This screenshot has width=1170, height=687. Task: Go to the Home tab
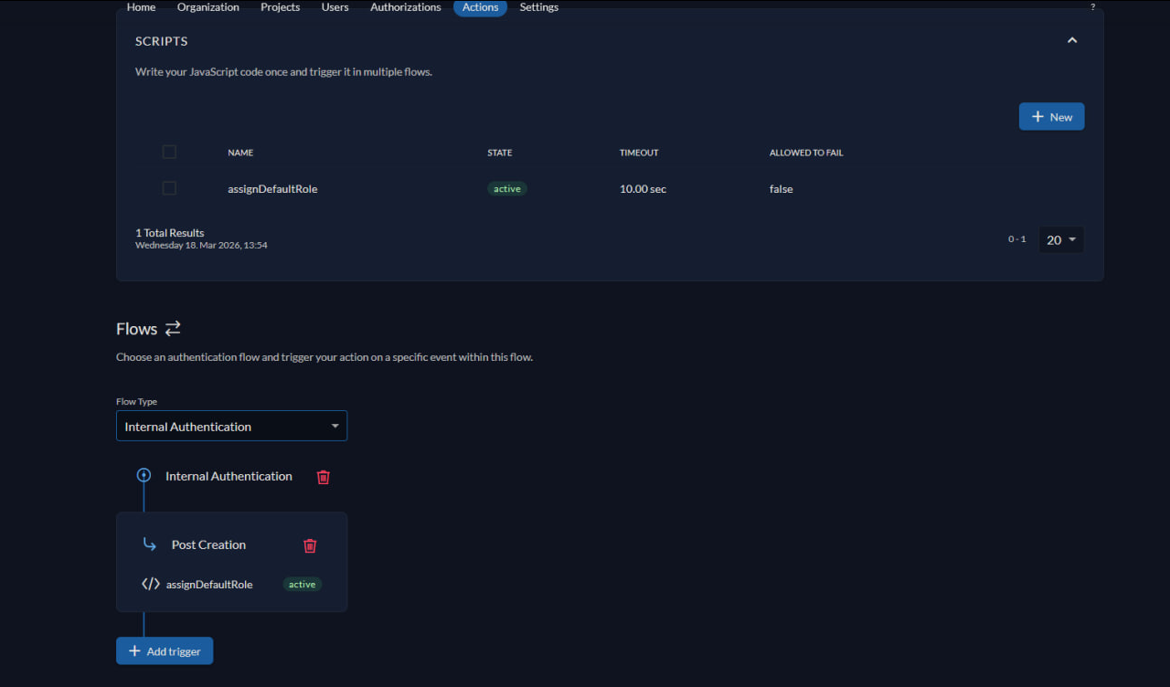tap(141, 7)
